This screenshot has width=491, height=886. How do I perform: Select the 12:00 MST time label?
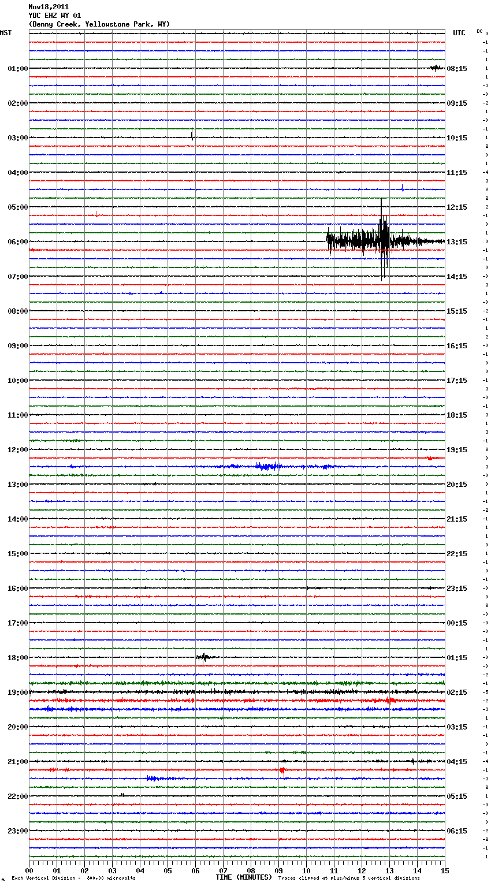pyautogui.click(x=17, y=450)
